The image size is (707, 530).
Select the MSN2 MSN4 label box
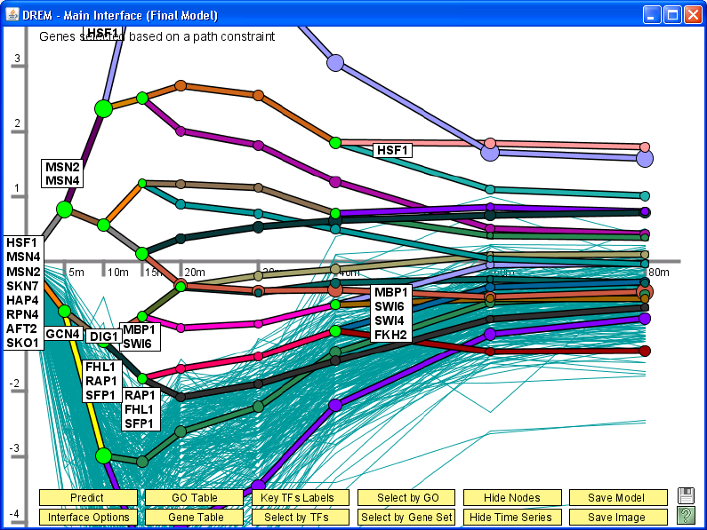[x=62, y=174]
